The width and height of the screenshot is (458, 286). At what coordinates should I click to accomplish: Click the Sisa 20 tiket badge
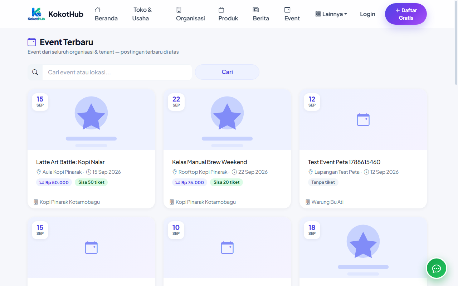coord(226,182)
